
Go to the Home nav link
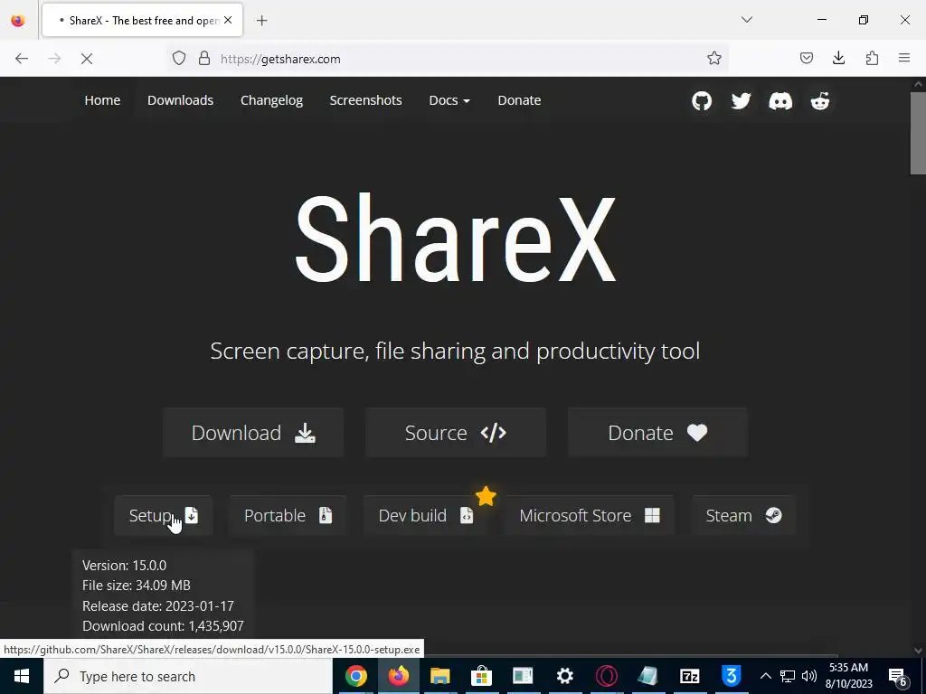(102, 100)
